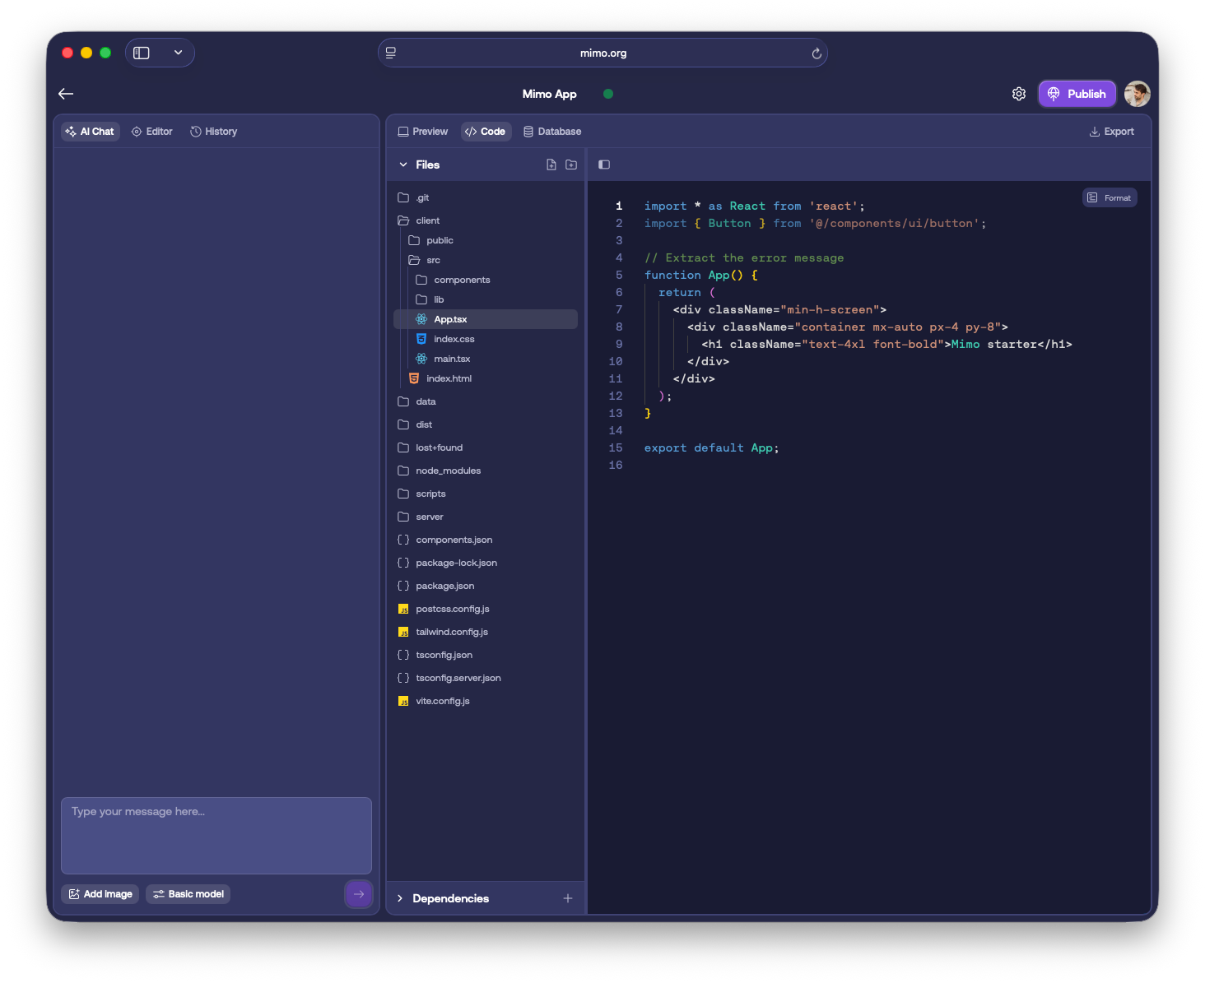Viewport: 1205px width, 983px height.
Task: Open the user profile avatar
Action: pos(1138,94)
